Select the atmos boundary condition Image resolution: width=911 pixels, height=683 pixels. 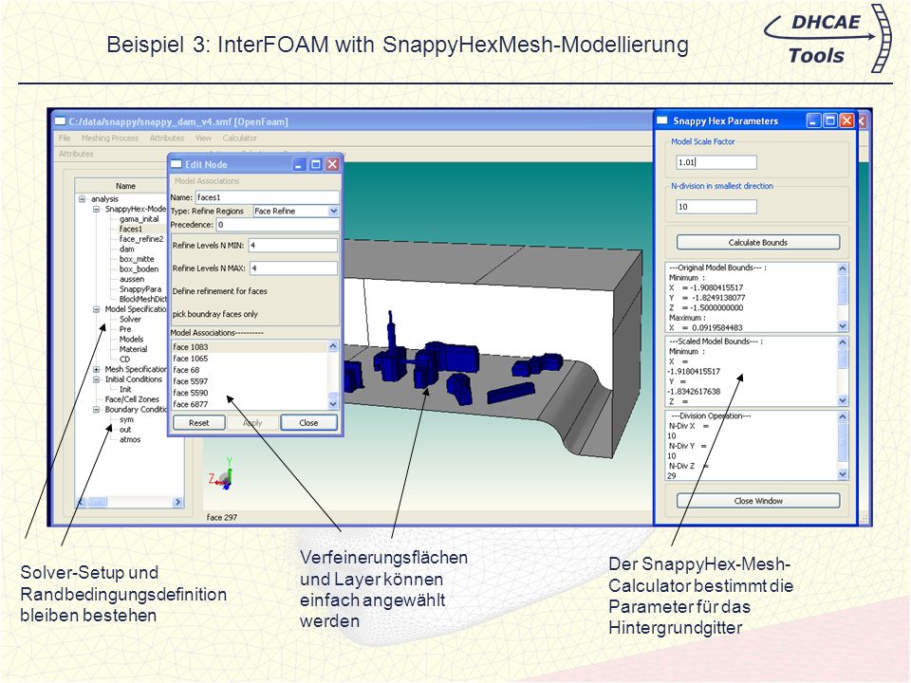tap(130, 439)
